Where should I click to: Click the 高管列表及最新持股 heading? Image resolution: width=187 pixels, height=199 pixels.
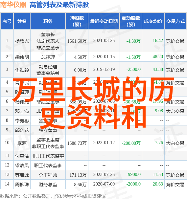pyautogui.click(x=59, y=5)
